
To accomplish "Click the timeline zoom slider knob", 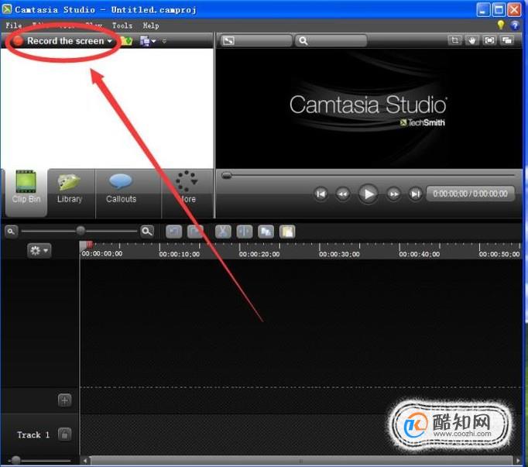I will [81, 231].
